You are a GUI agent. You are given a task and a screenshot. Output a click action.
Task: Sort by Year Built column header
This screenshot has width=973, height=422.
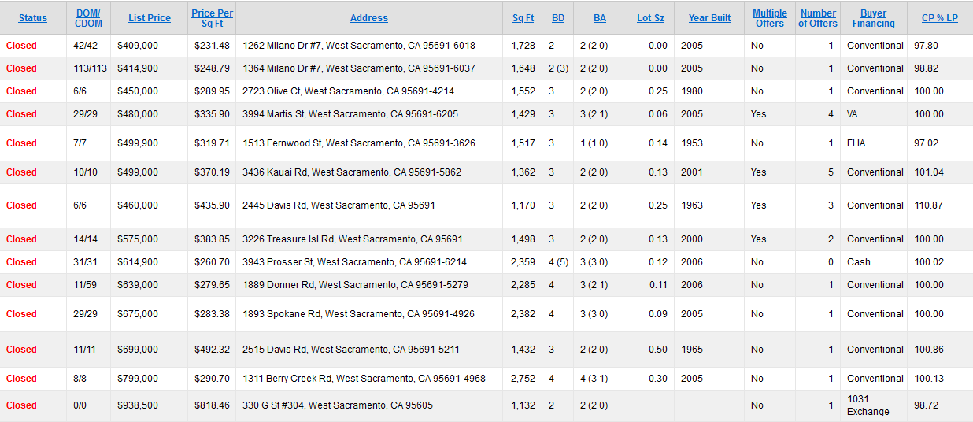[x=709, y=18]
